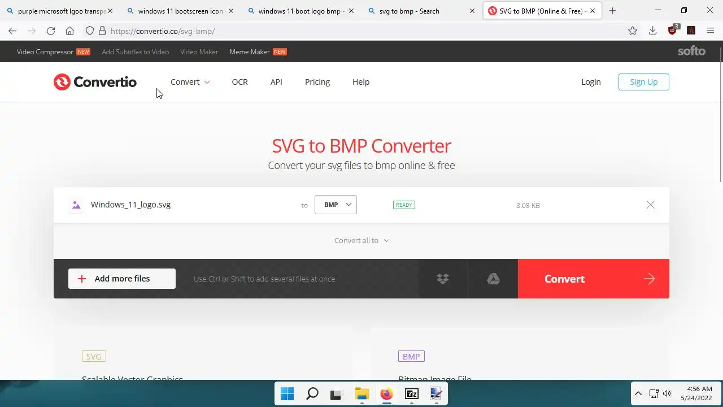Screen dimensions: 723x407
Task: Close the svg to bmp Search tab
Action: [472, 11]
